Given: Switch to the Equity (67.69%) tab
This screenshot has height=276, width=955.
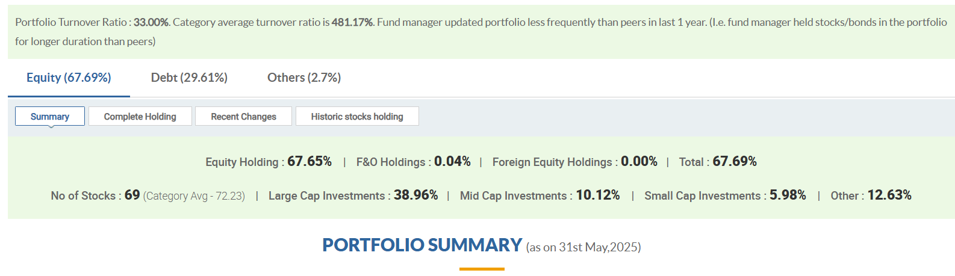Looking at the screenshot, I should [69, 78].
